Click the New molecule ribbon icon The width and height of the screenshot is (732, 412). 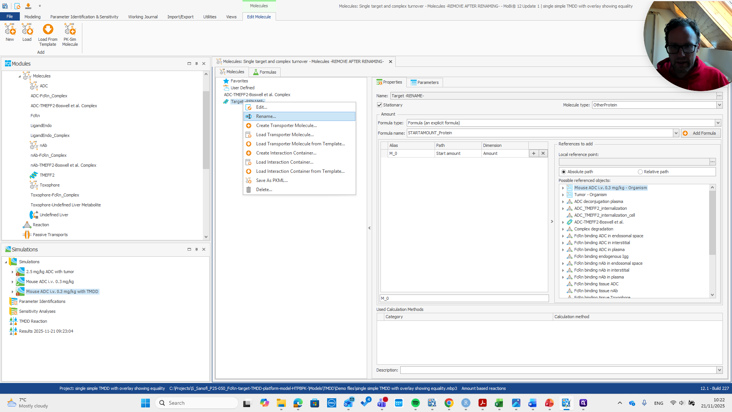[10, 30]
